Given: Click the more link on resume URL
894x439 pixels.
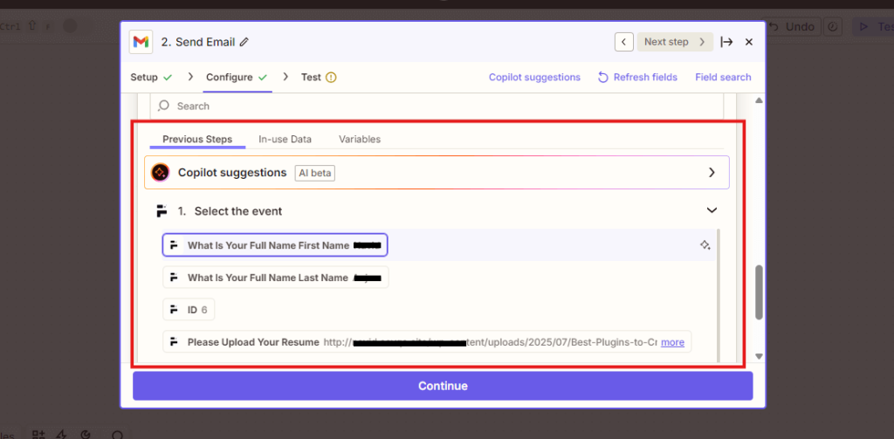Looking at the screenshot, I should point(673,342).
